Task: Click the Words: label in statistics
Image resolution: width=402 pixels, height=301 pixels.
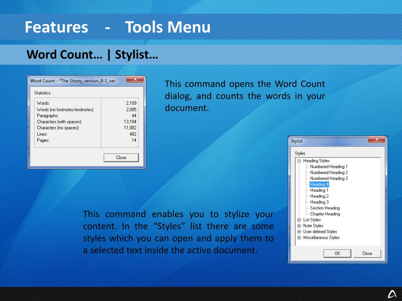Action: click(43, 103)
